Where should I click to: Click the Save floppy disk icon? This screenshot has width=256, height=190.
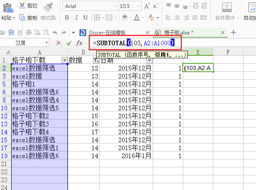pos(11,33)
